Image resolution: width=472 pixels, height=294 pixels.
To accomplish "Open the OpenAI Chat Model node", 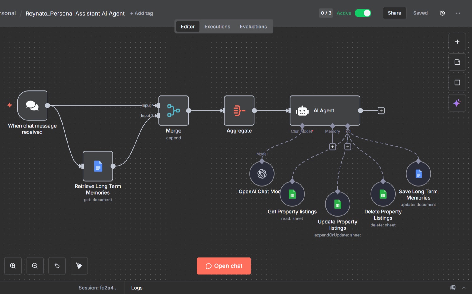I will pos(262,174).
